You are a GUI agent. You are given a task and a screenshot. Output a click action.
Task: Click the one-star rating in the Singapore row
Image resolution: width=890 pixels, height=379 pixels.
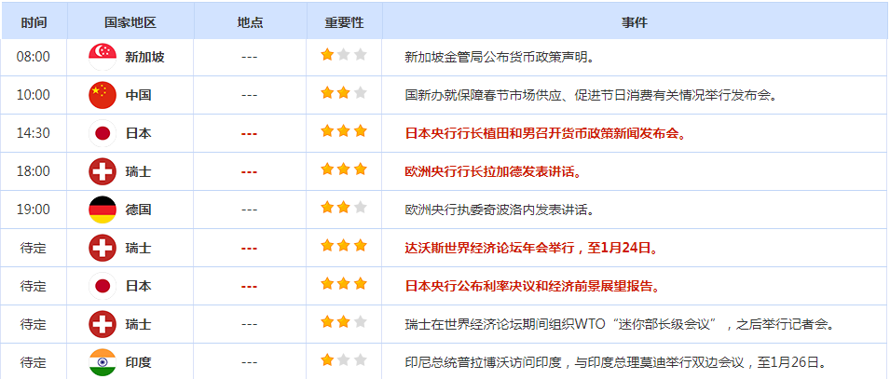[x=344, y=55]
